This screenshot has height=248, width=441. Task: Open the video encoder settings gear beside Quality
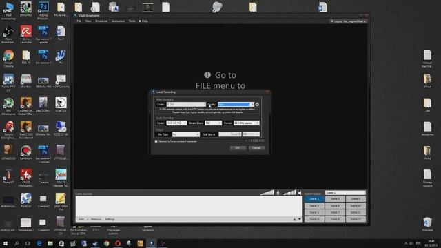[x=257, y=104]
